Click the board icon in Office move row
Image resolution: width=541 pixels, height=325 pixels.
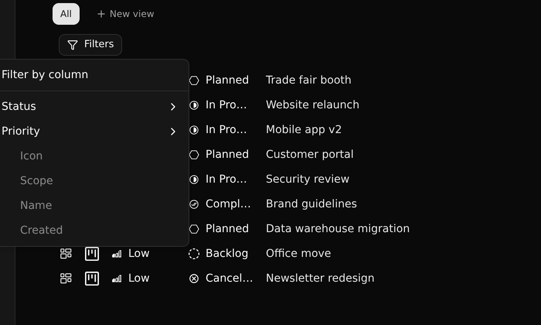(x=92, y=253)
